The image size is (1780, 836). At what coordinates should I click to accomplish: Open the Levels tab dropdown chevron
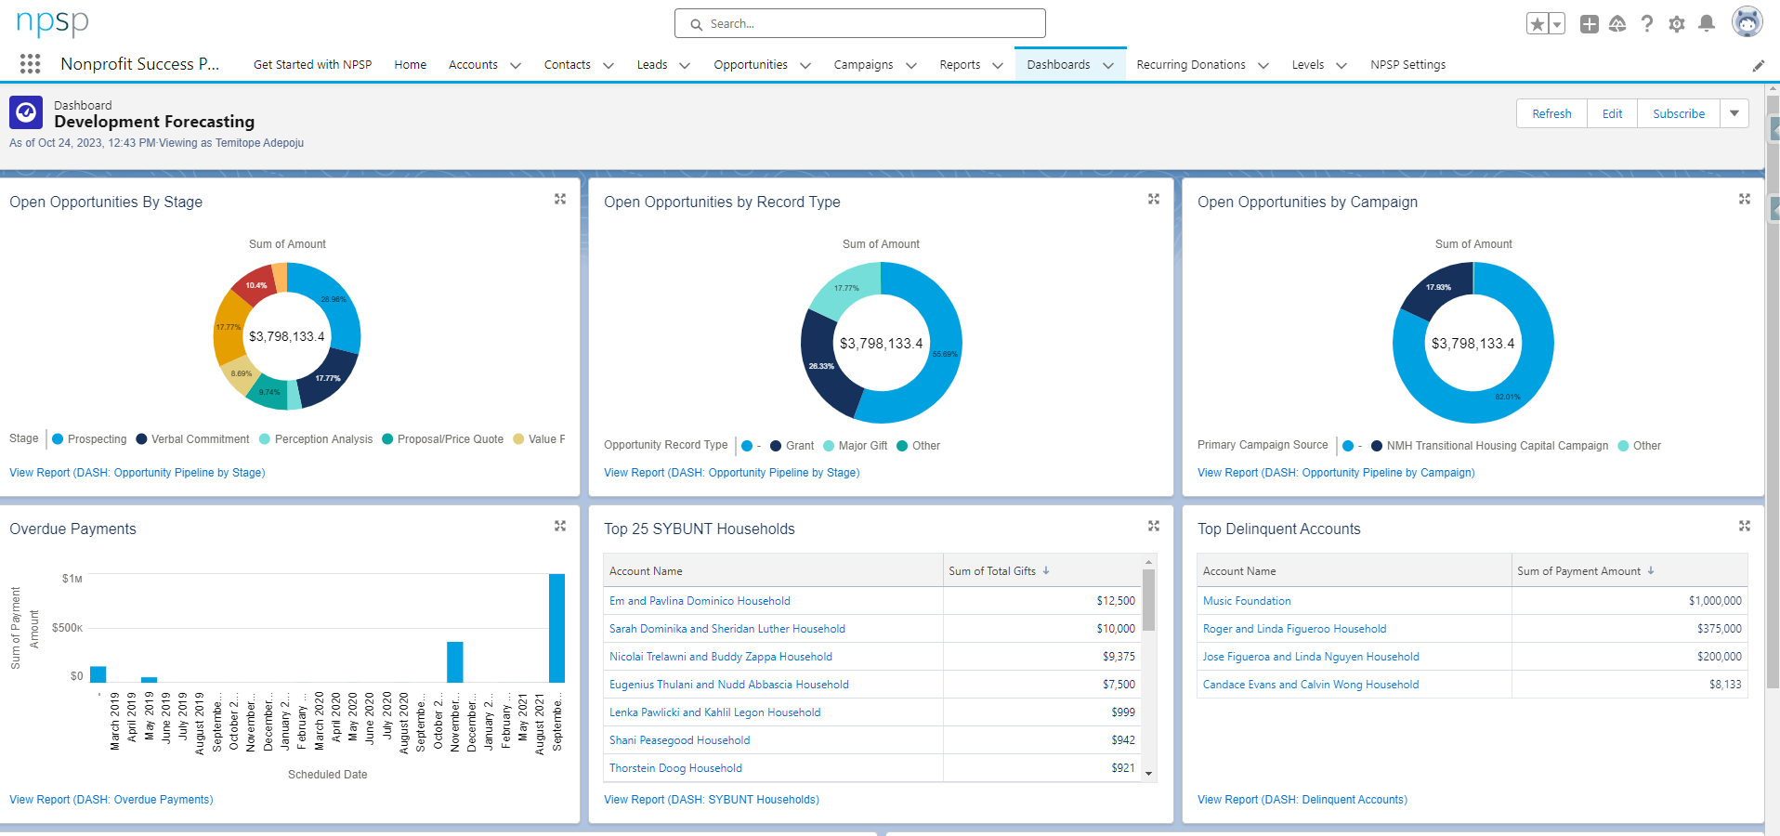point(1342,65)
